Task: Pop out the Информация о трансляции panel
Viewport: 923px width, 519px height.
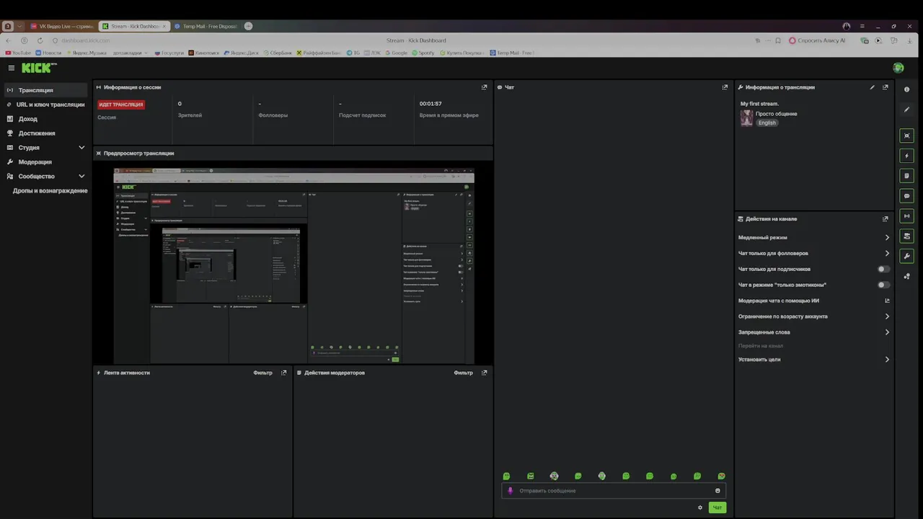Action: 886,87
